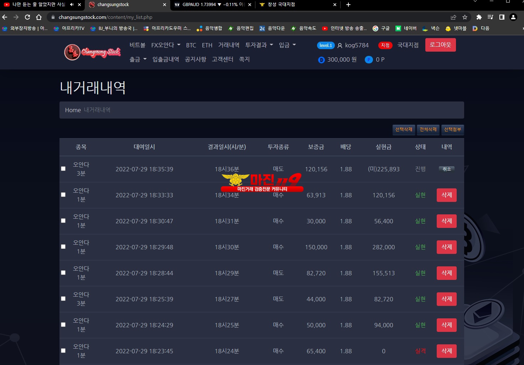
Task: Delete the 18:29:48 trade with 삭제
Action: [447, 247]
